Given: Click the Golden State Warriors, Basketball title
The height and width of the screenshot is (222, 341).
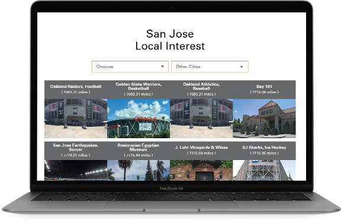Looking at the screenshot, I should [x=139, y=86].
